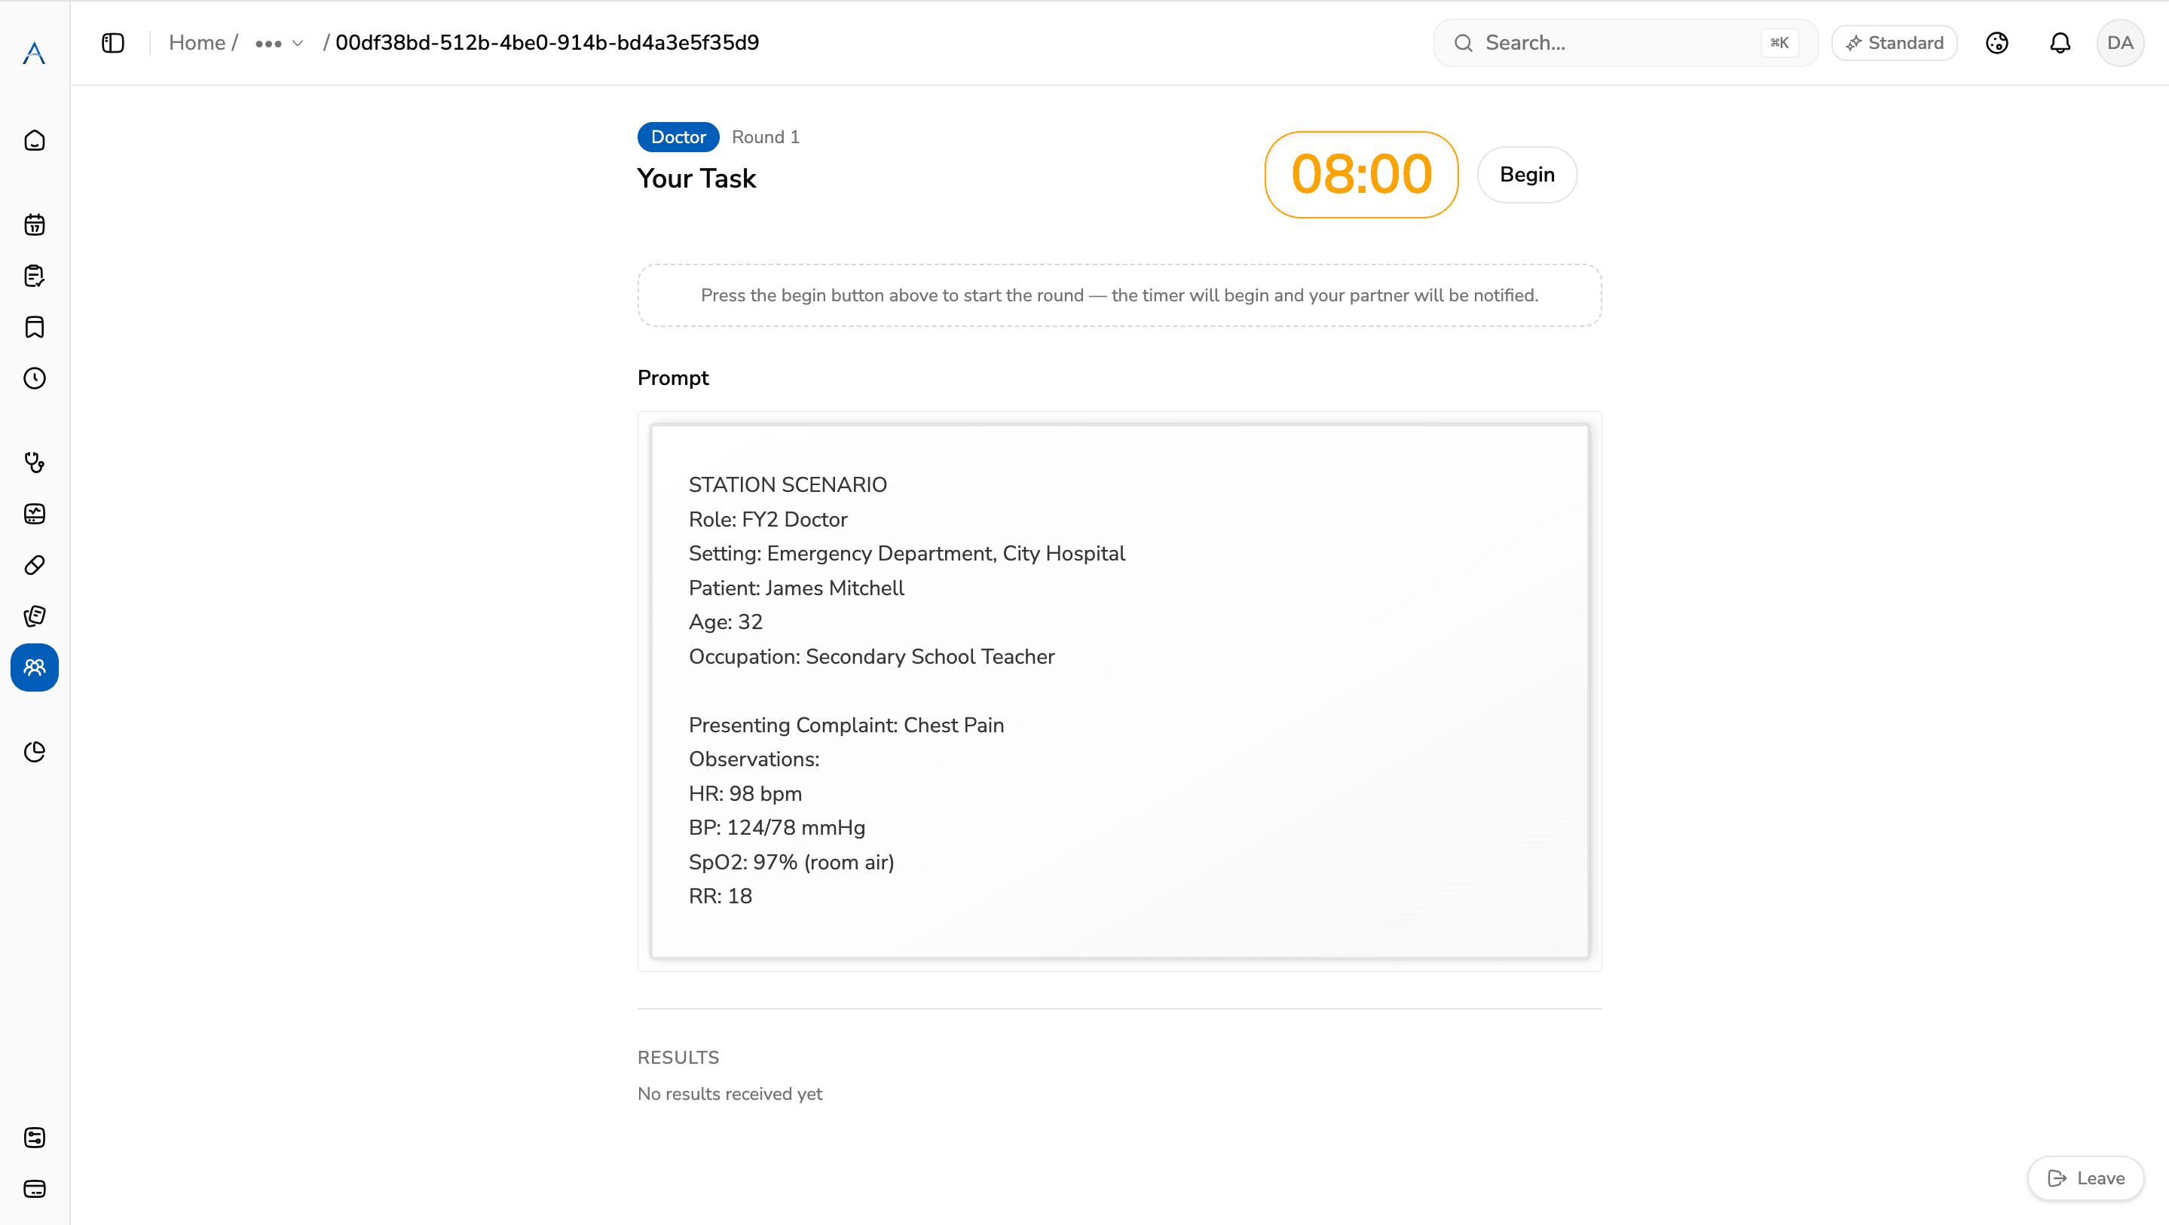Open the calendar sidebar icon

click(35, 225)
